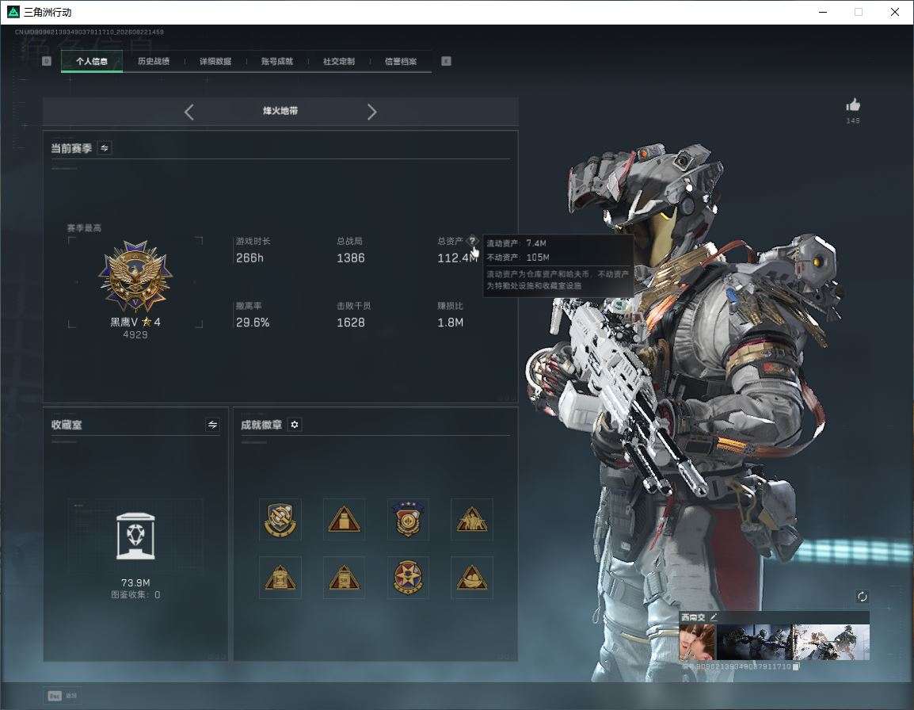The height and width of the screenshot is (710, 914).
Task: Click the 总资产 value 112.4M
Action: click(x=457, y=258)
